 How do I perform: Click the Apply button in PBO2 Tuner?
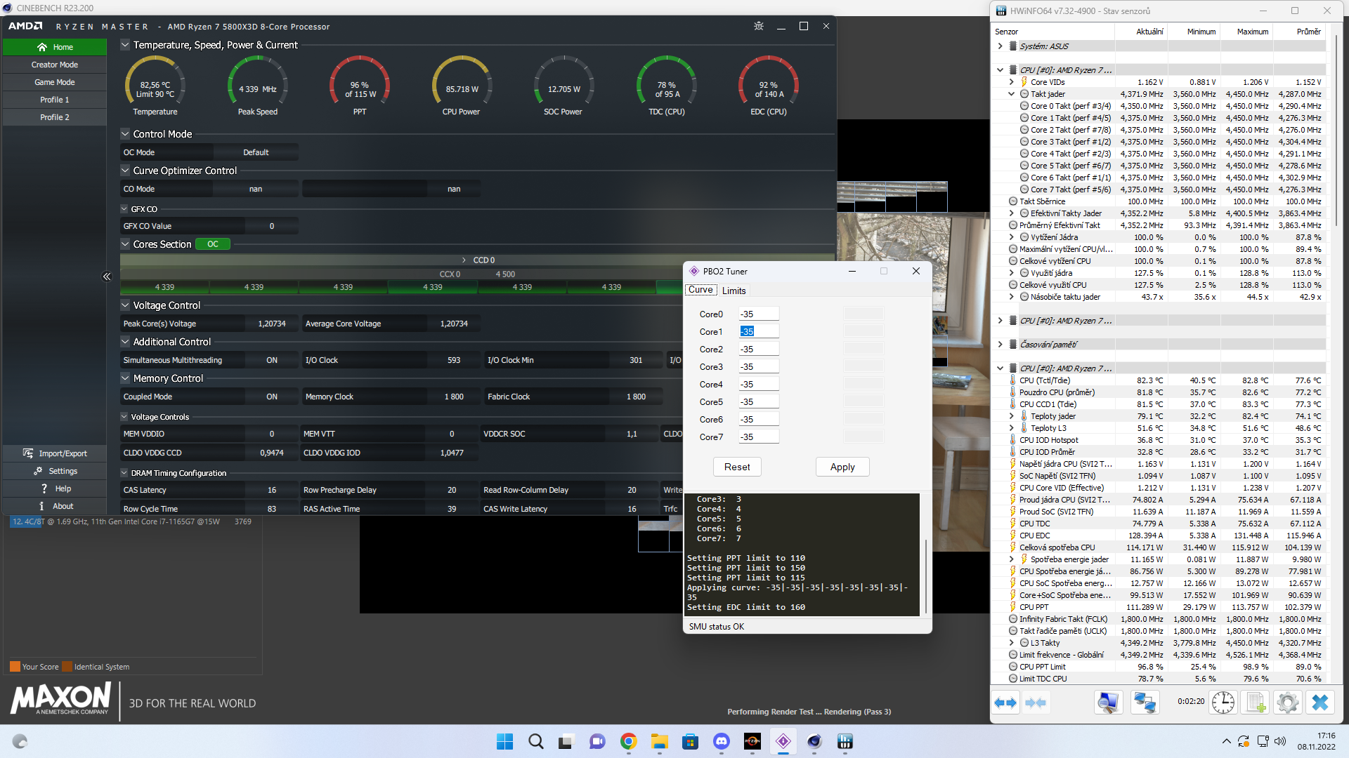click(842, 467)
